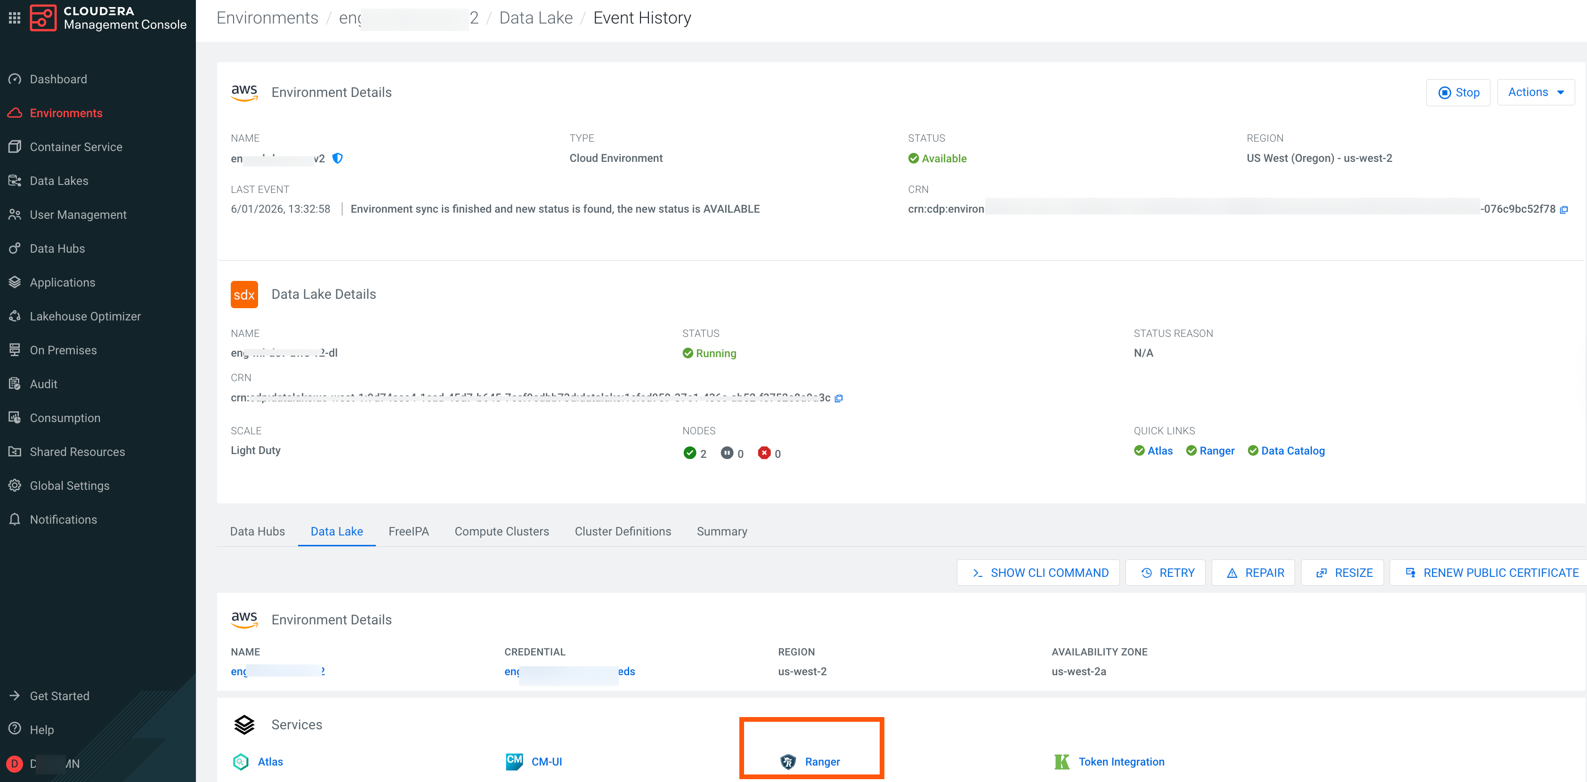Open Notifications from the sidebar
This screenshot has width=1587, height=782.
(63, 519)
